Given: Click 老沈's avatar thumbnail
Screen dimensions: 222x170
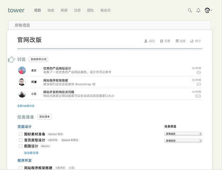Looking at the screenshot, I should pyautogui.click(x=22, y=70).
